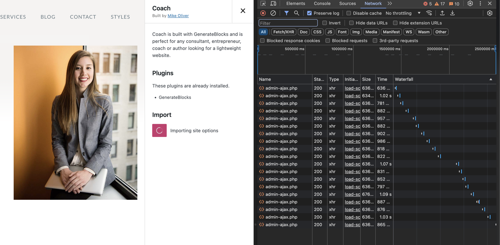Toggle Waterfall column sort arrow
Image resolution: width=500 pixels, height=245 pixels.
(491, 79)
